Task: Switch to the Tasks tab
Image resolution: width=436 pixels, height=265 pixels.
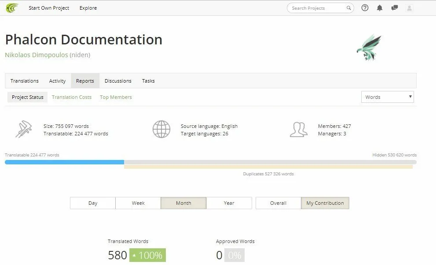Action: point(148,81)
